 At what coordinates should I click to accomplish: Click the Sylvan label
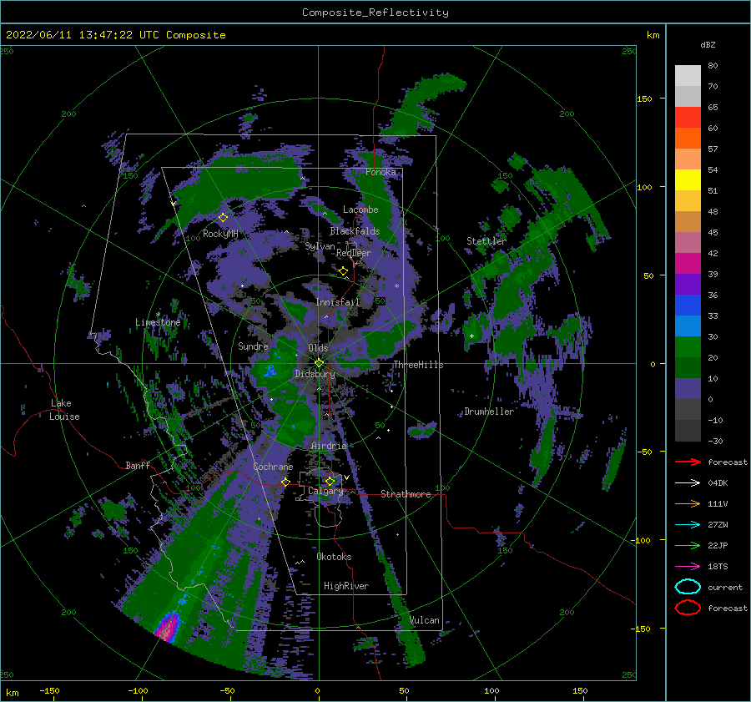pos(320,246)
